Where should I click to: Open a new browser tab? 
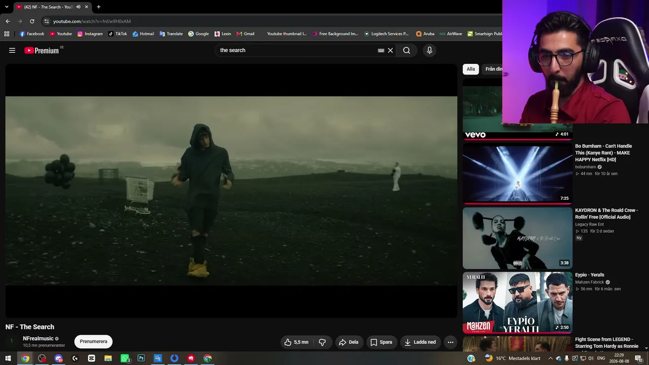(98, 7)
